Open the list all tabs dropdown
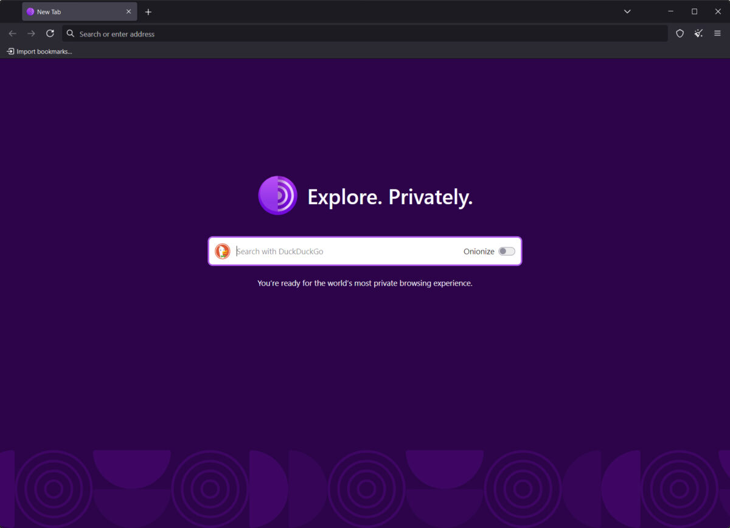Screen dimensions: 730x528 pos(627,11)
